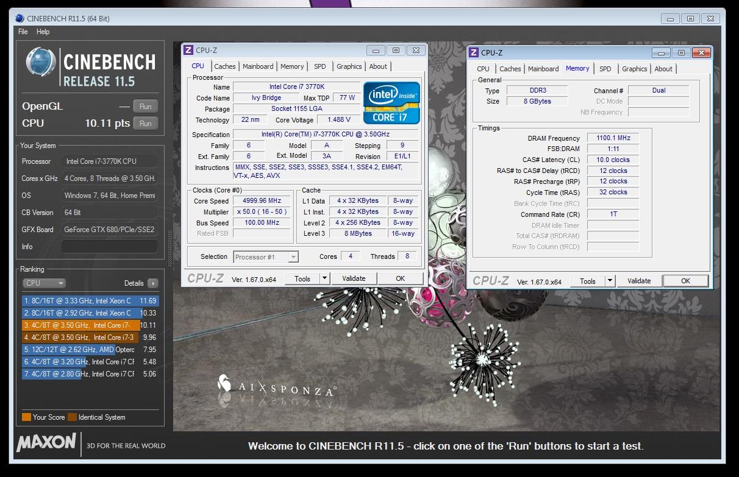Click the Core Voltage value 1.488 V
The image size is (739, 477).
click(x=338, y=120)
